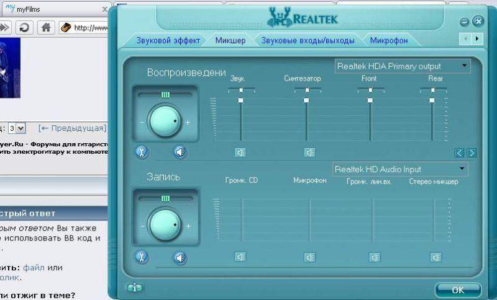497x300 pixels.
Task: Mute master playback with speaker icon
Action: 180,152
